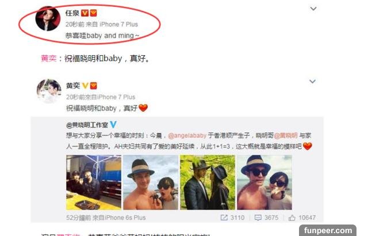Open the @angelababy mention link
Viewport: 368px width, 236px height.
[187, 136]
